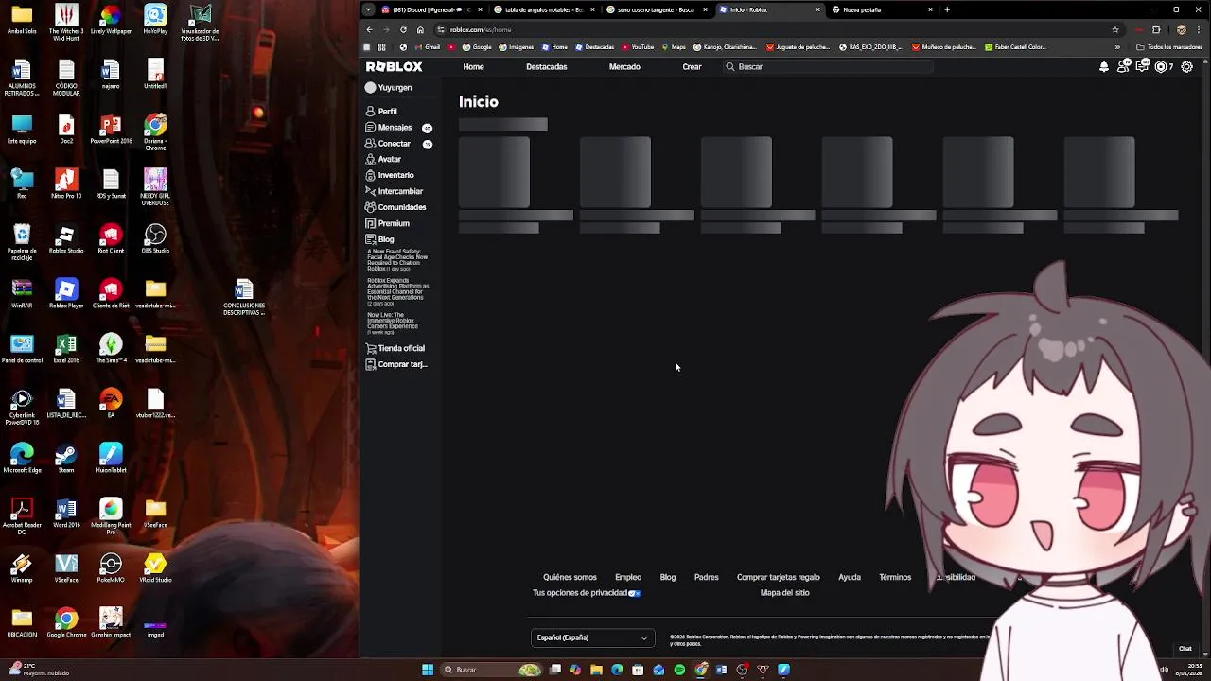Open the Spotify icon in the taskbar
This screenshot has width=1211, height=681.
click(x=679, y=670)
